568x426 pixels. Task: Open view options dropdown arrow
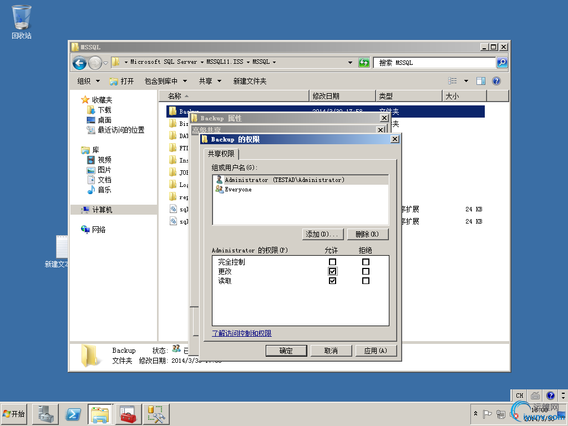pyautogui.click(x=466, y=81)
